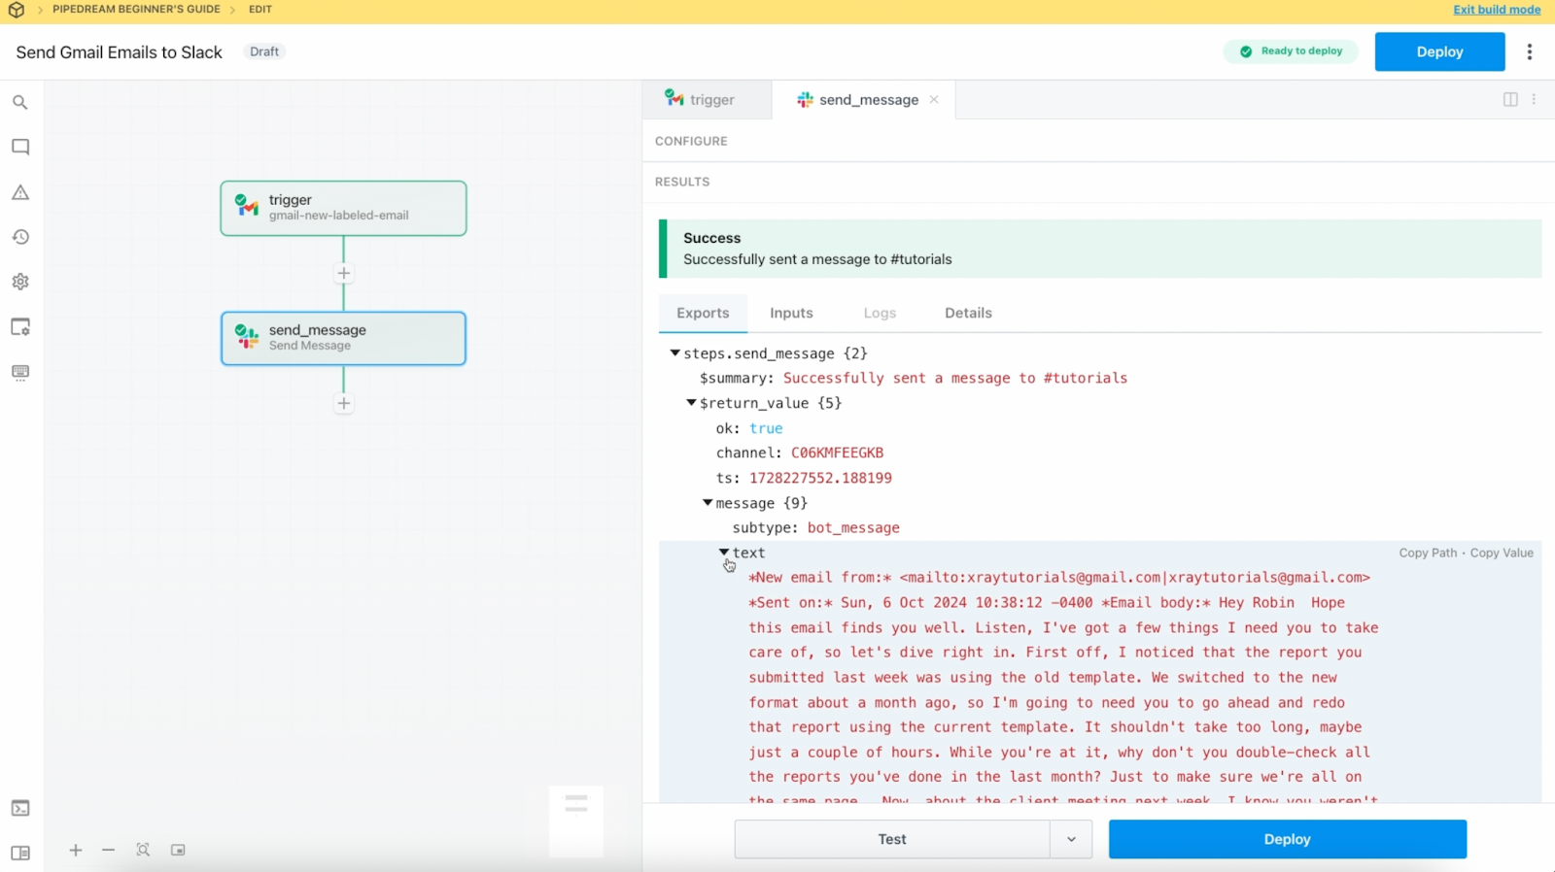Open the search icon in left sidebar
The image size is (1555, 872).
point(20,102)
